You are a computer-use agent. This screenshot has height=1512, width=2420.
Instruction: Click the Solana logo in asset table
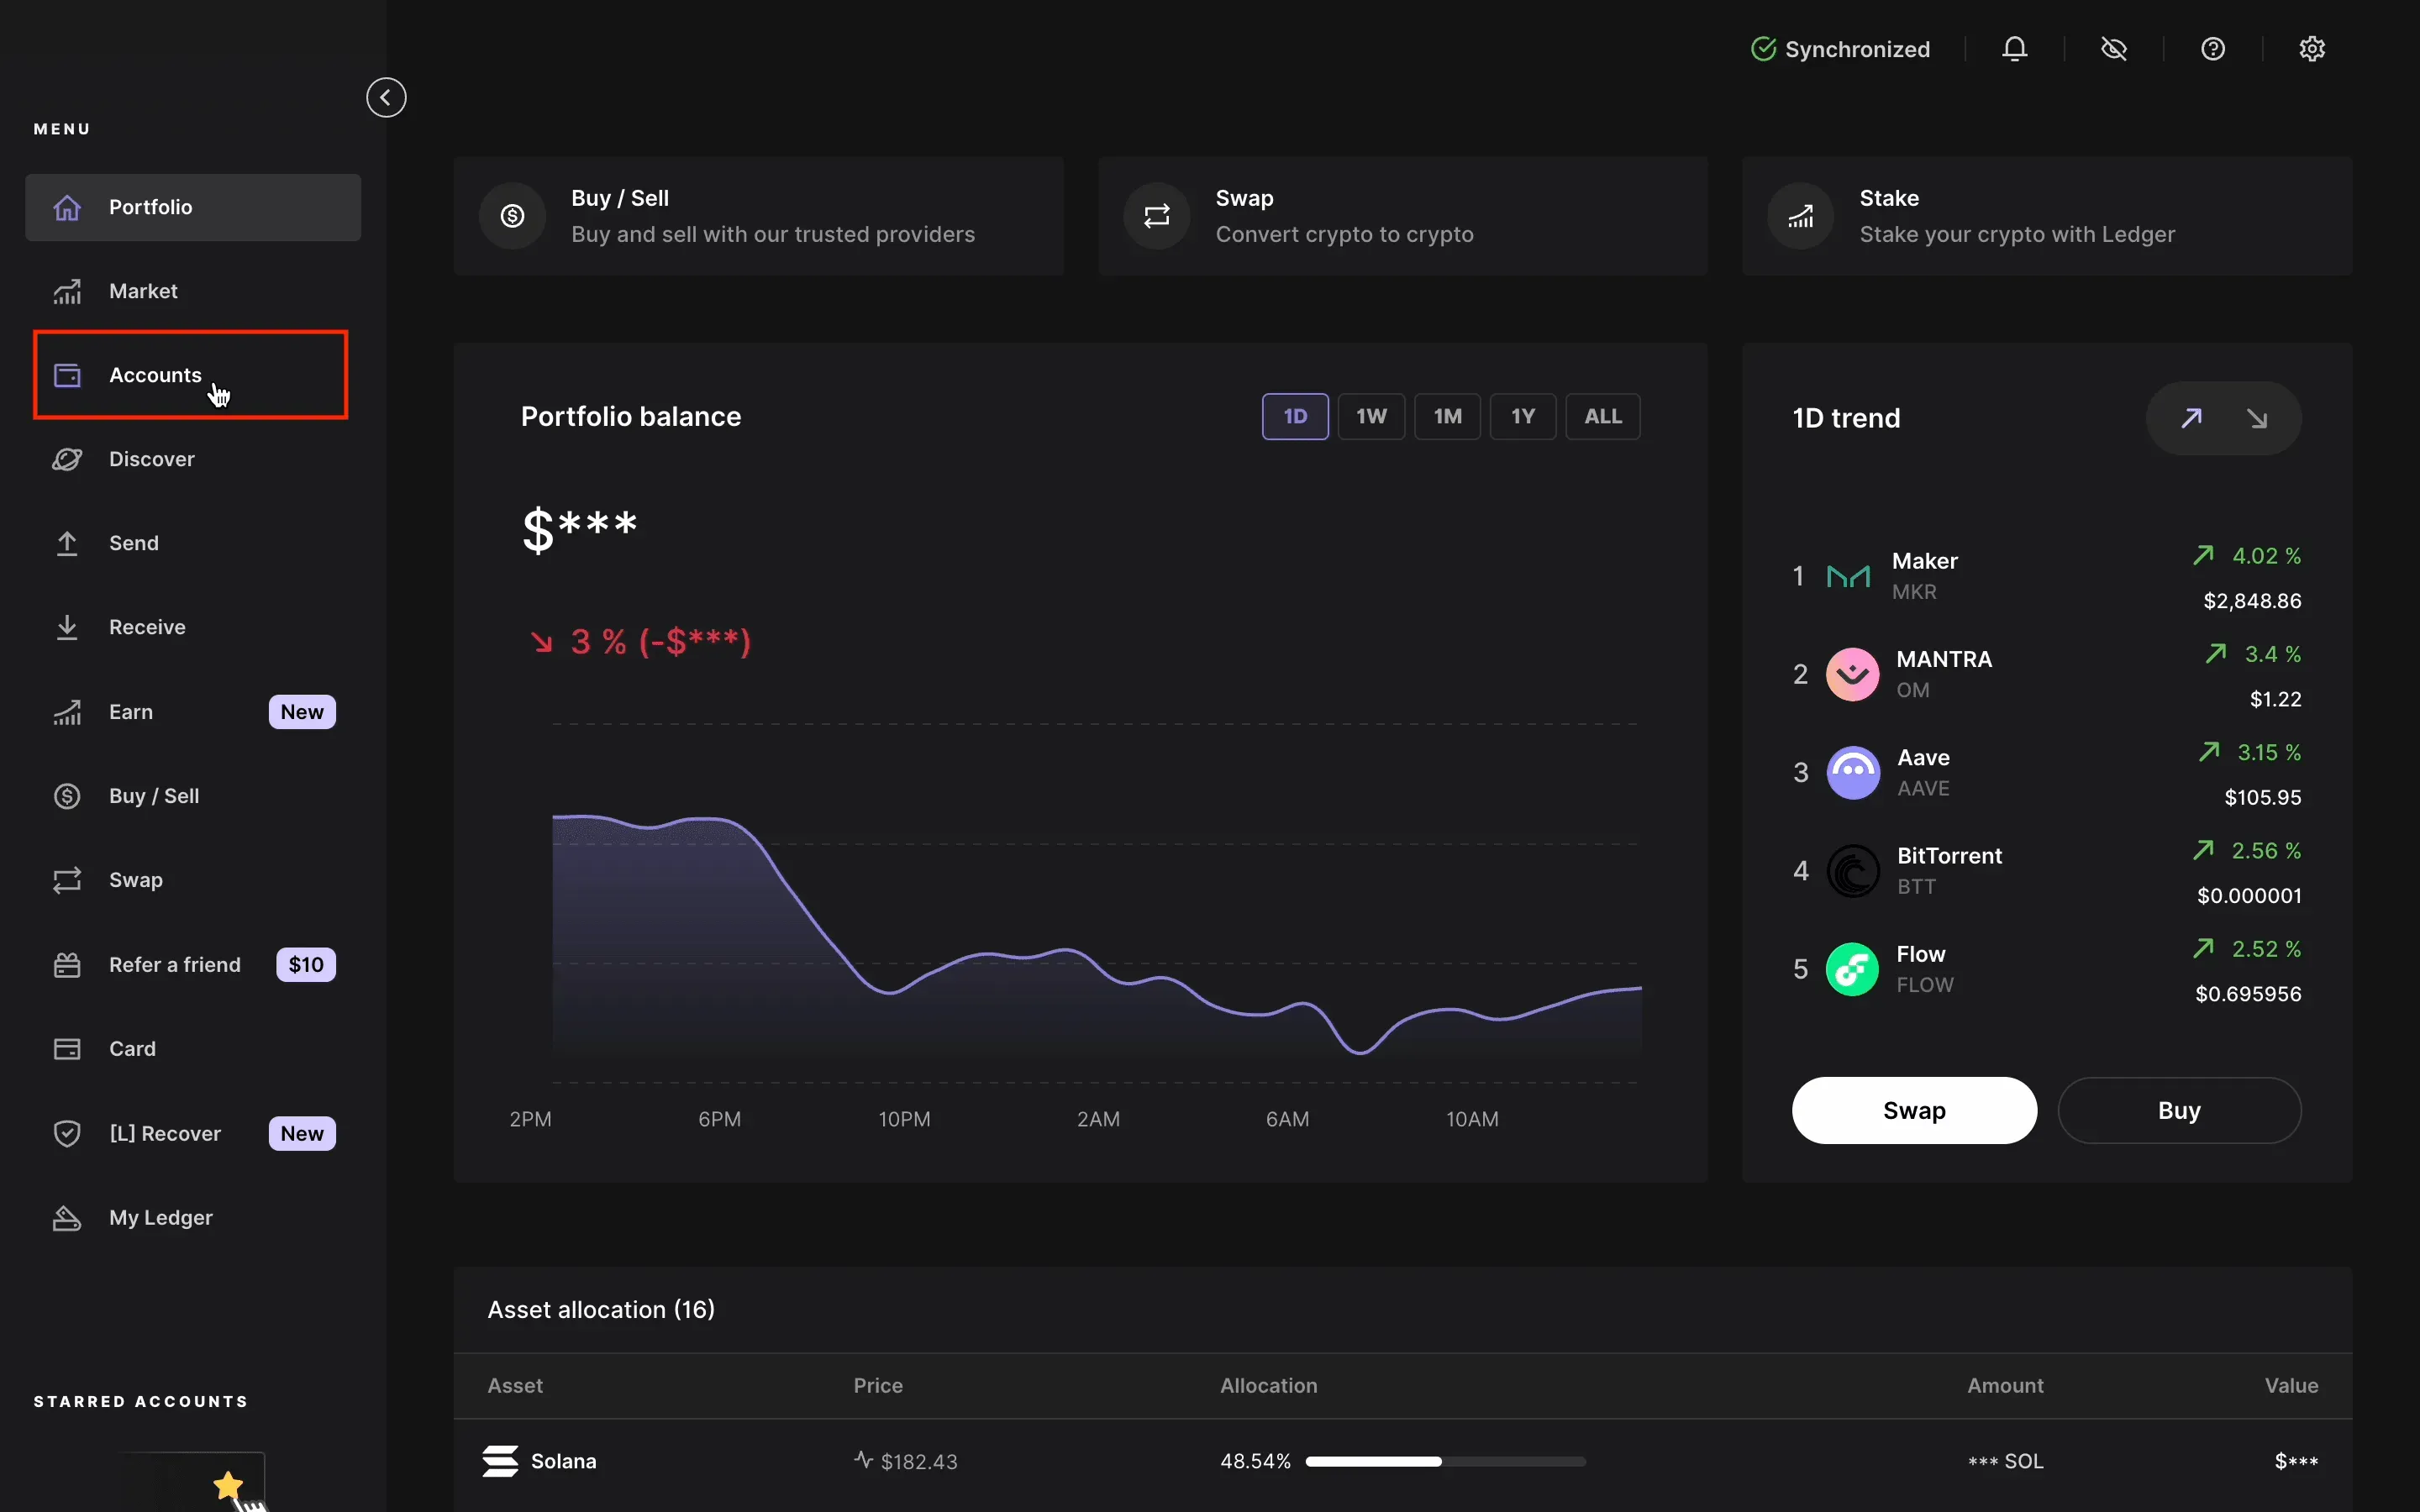pyautogui.click(x=500, y=1461)
